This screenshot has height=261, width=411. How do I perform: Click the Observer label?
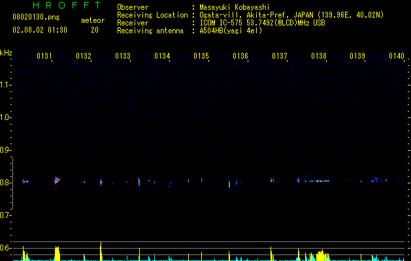[133, 7]
